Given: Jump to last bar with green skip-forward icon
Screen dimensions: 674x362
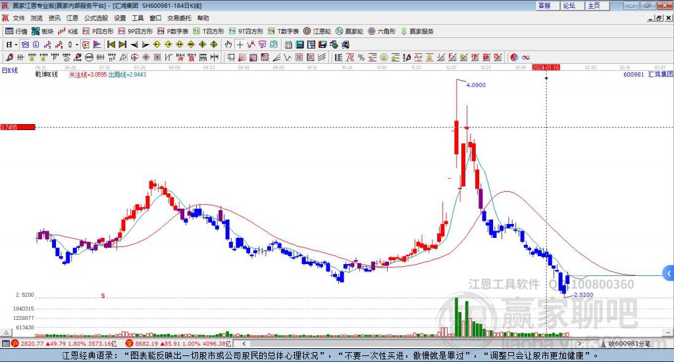Looking at the screenshot, I should pos(122,44).
